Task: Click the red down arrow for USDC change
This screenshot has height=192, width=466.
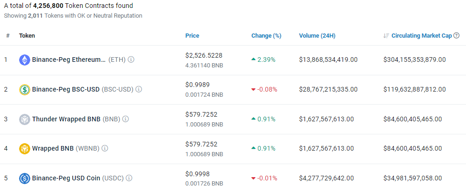Action: pos(254,179)
